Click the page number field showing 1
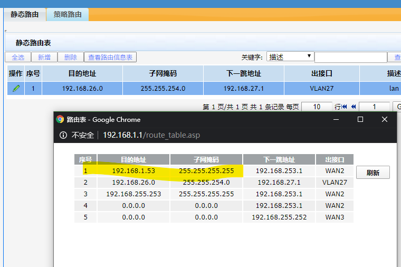Viewport: 401px width, 267px height. click(374, 107)
